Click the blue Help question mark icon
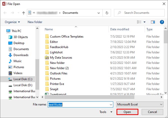Screen dimensions: 168x118 tap(162, 22)
